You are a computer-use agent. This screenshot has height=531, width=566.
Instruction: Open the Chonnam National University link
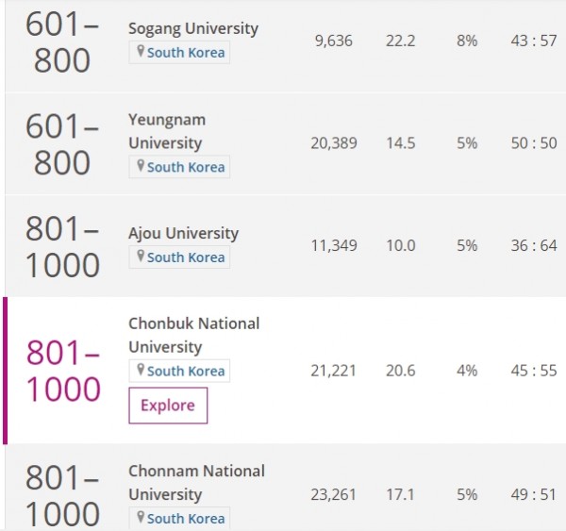click(197, 483)
